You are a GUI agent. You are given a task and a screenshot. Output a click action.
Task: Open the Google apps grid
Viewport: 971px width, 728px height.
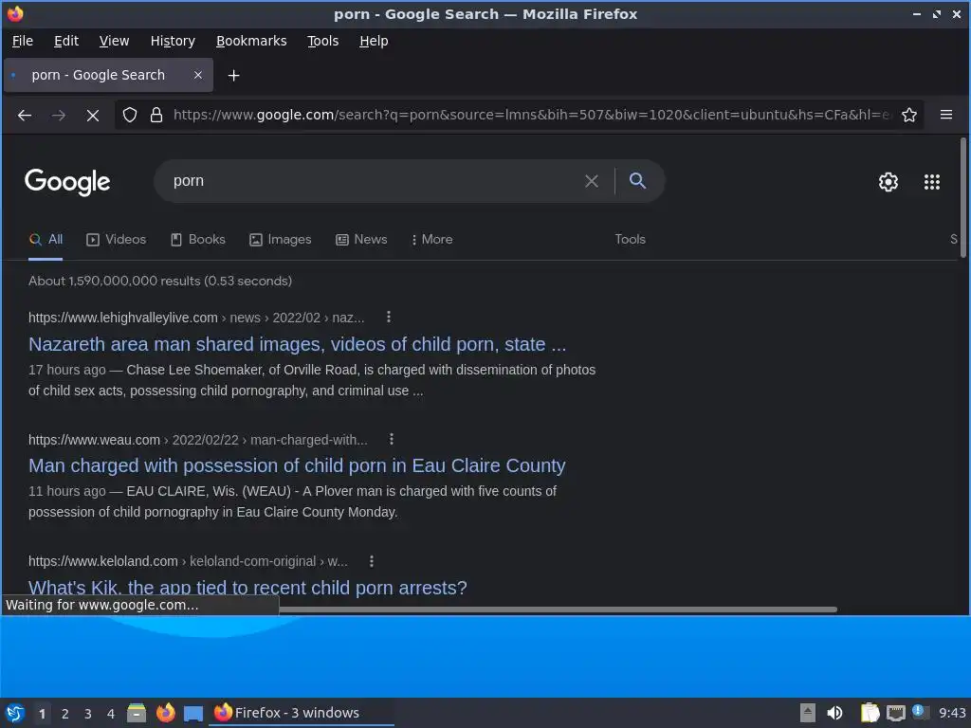[932, 182]
